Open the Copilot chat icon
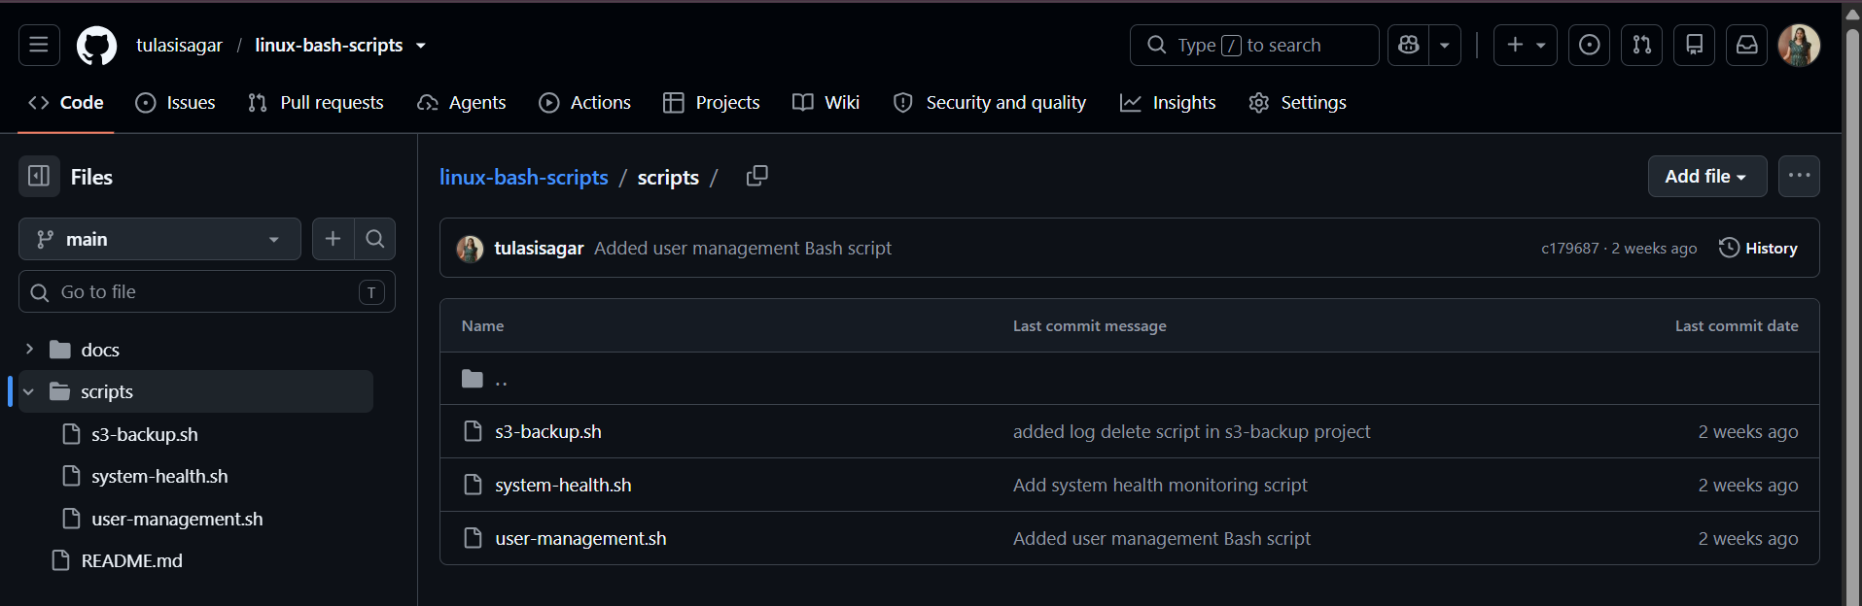Image resolution: width=1862 pixels, height=606 pixels. tap(1408, 45)
